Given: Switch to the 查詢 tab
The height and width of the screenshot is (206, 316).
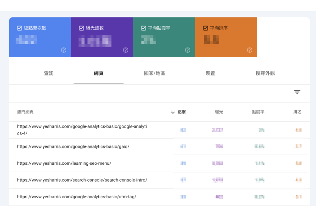Looking at the screenshot, I should (49, 73).
